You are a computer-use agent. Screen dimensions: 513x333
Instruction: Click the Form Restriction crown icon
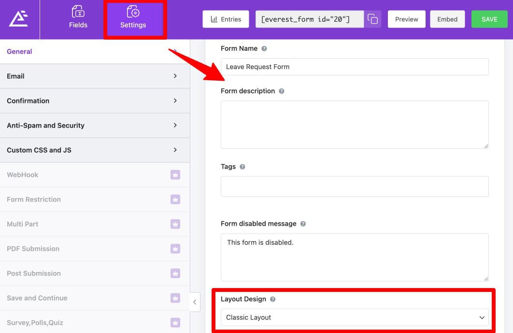pyautogui.click(x=175, y=200)
